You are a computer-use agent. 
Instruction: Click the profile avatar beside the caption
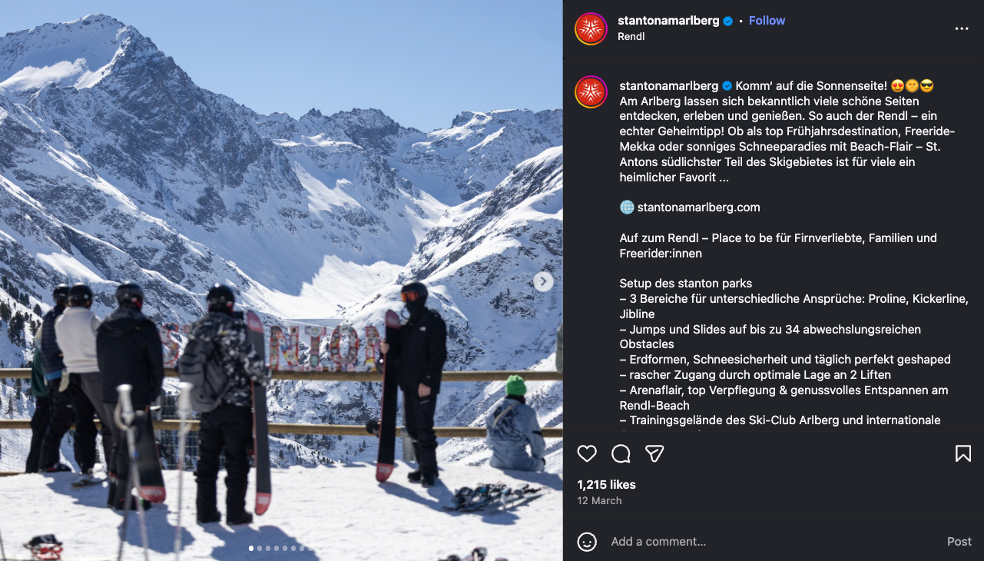(x=591, y=91)
